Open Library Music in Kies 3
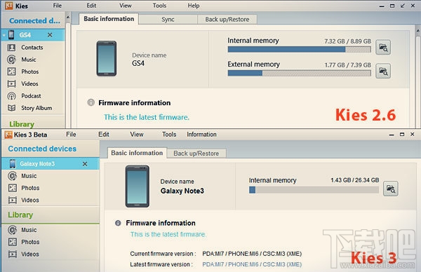Screen dimensions: 421x272 point(29,230)
